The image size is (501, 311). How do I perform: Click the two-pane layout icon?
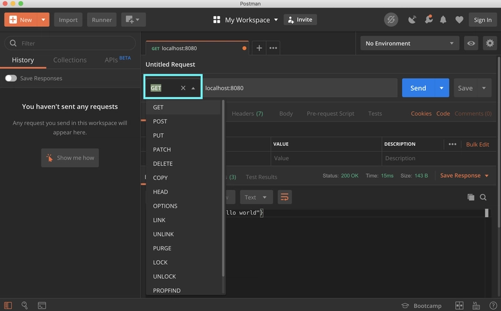pos(459,305)
